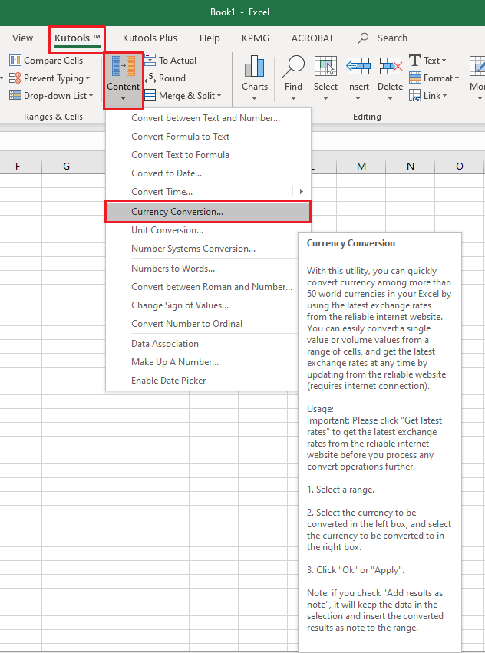Expand the Convert Time submenu arrow
Viewport: 485px width, 653px height.
pos(302,192)
